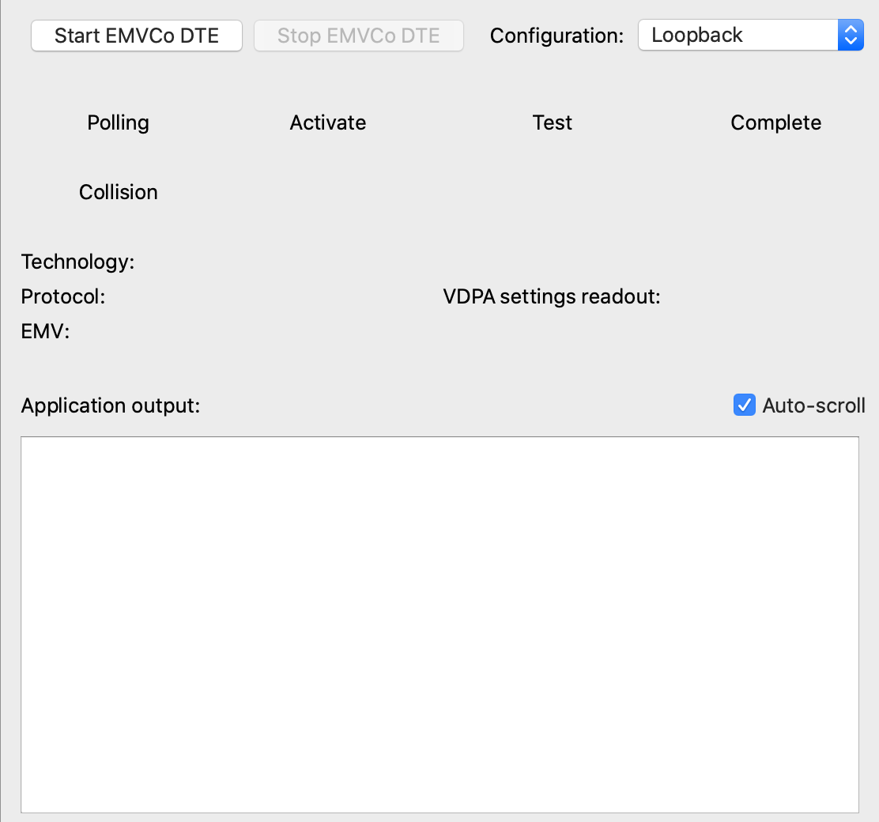This screenshot has width=879, height=822.
Task: Untick the Auto-scroll checkbox
Action: tap(745, 405)
